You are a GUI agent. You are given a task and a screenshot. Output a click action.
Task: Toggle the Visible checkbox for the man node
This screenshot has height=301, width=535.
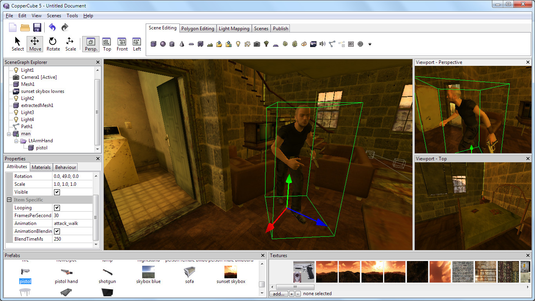click(x=56, y=192)
